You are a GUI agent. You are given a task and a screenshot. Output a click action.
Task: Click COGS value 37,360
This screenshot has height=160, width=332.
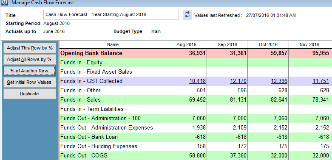238,156
